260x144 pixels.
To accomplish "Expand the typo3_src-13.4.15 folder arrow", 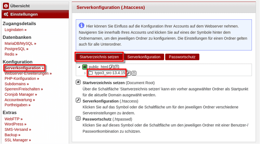I will pyautogui.click(x=85, y=73).
